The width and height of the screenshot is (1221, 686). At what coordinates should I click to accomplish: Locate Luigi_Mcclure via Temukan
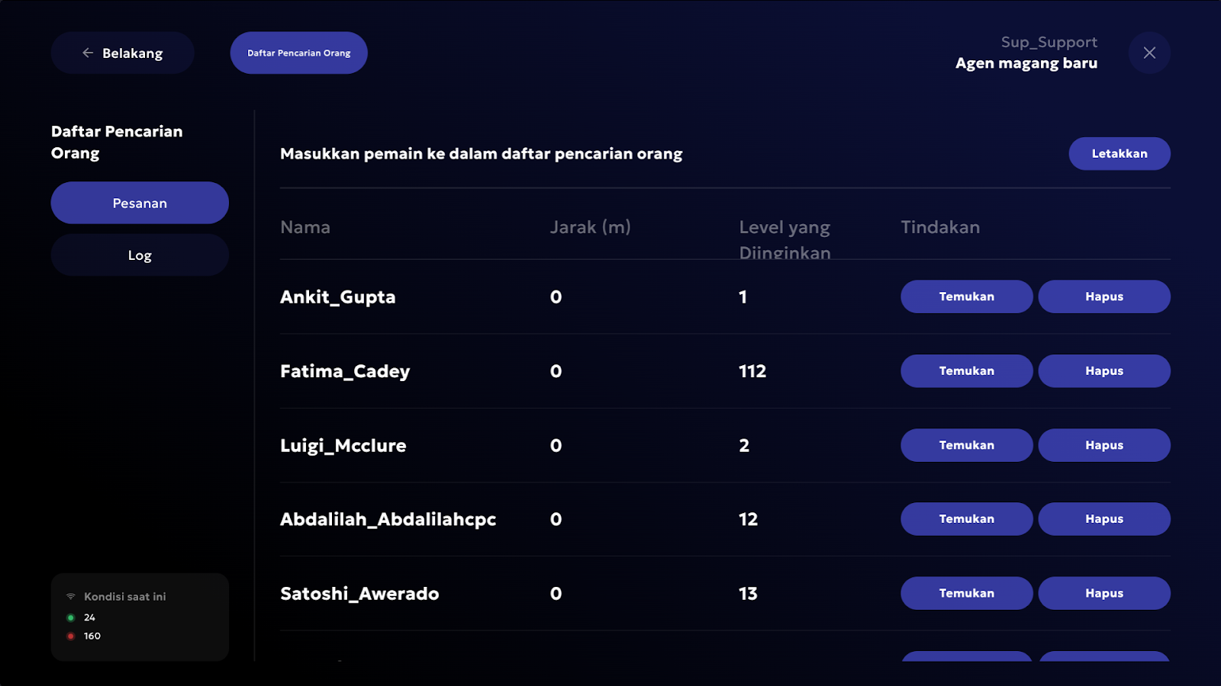click(x=967, y=445)
